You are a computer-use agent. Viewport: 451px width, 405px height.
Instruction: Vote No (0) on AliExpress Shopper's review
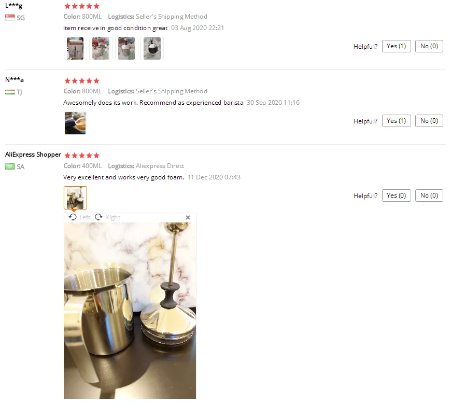429,195
